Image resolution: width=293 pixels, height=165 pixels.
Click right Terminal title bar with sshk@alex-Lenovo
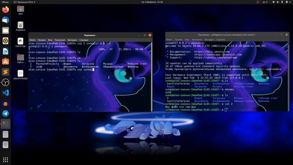pyautogui.click(x=227, y=35)
